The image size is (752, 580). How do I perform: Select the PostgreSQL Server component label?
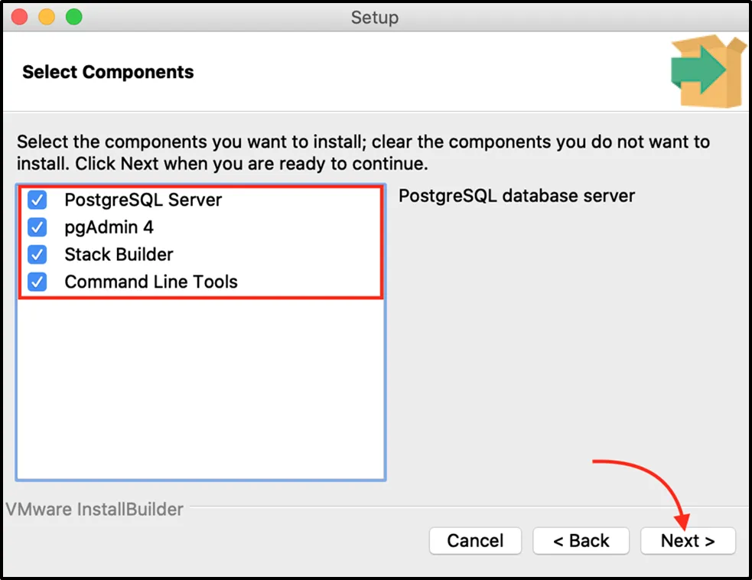point(143,200)
